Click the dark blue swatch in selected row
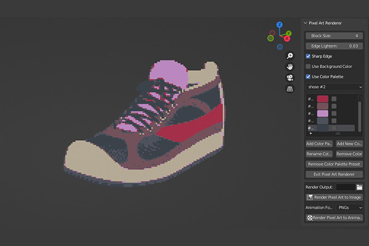 [x=323, y=128]
